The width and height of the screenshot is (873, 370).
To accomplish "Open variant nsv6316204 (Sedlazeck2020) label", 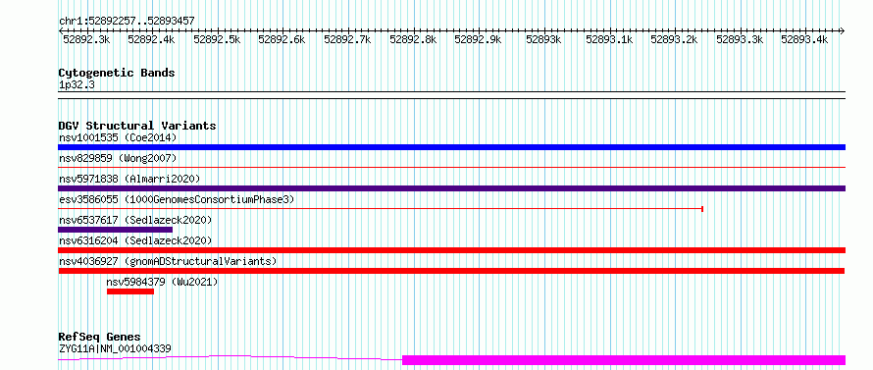I will (135, 240).
